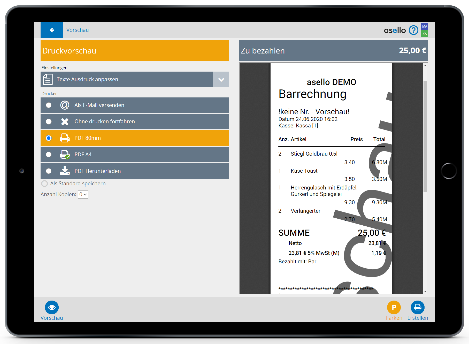Click the green KA badge
Screen dimensions: 469x344
(425, 34)
